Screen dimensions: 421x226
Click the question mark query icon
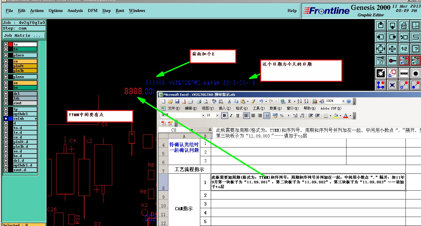[x=415, y=49]
